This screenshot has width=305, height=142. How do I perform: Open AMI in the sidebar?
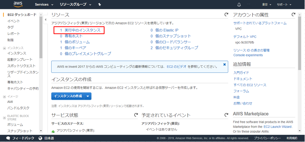[x=10, y=102]
